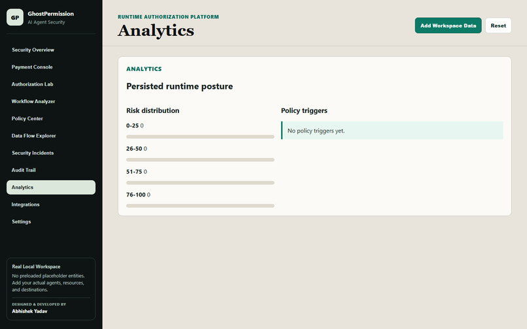This screenshot has height=329, width=527.
Task: Click 'Real Local Workspace' info card title
Action: click(37, 266)
